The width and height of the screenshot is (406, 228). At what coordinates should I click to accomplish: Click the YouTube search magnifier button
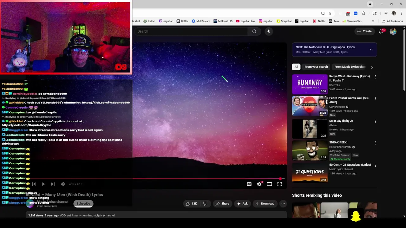tap(254, 31)
